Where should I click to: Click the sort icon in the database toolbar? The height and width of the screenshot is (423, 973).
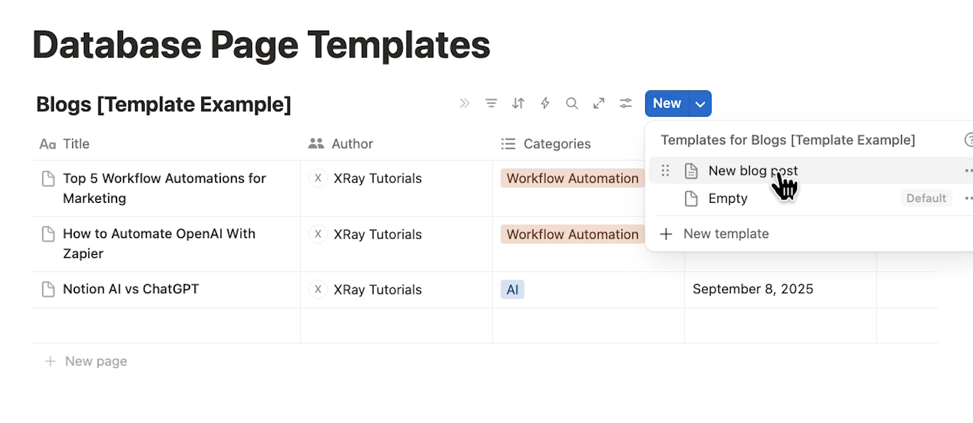(519, 103)
